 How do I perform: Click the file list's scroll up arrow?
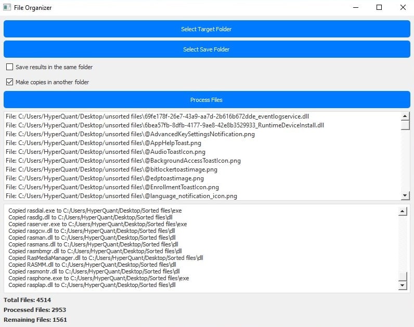[405, 116]
